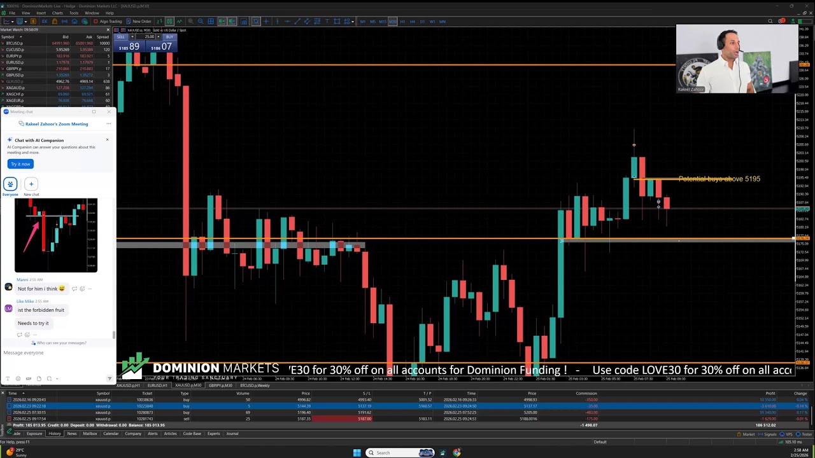The height and width of the screenshot is (458, 815).
Task: Set the M30 timeframe
Action: 392,21
